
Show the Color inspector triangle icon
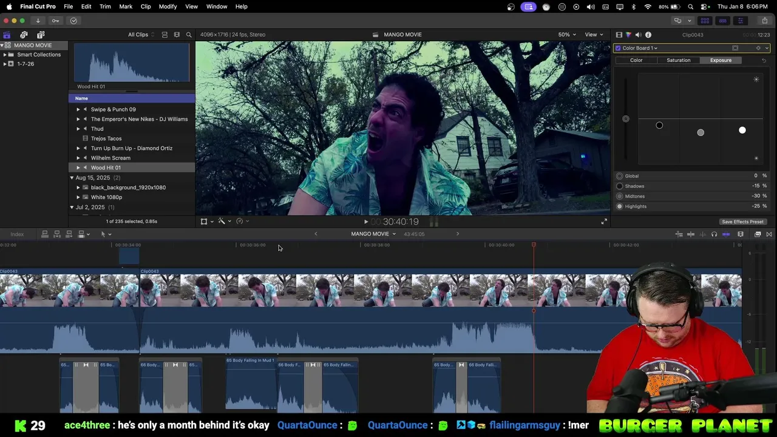point(628,35)
